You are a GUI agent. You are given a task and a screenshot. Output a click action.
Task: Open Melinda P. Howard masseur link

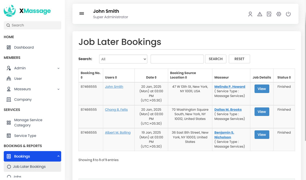point(230,87)
